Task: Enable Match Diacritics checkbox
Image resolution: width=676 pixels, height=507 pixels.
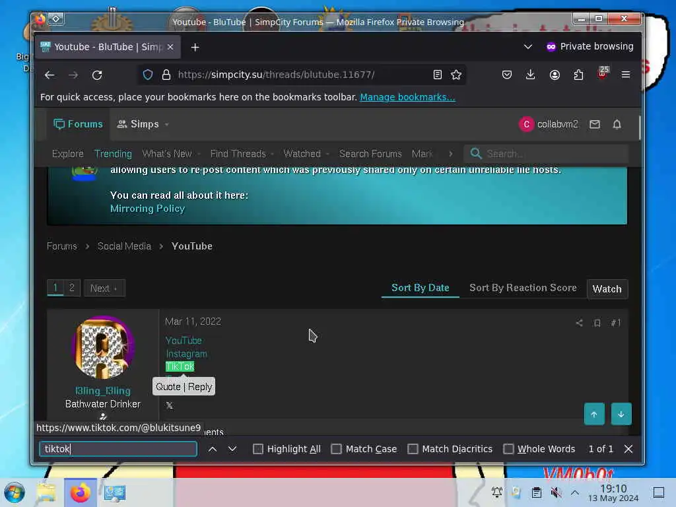Action: coord(413,449)
